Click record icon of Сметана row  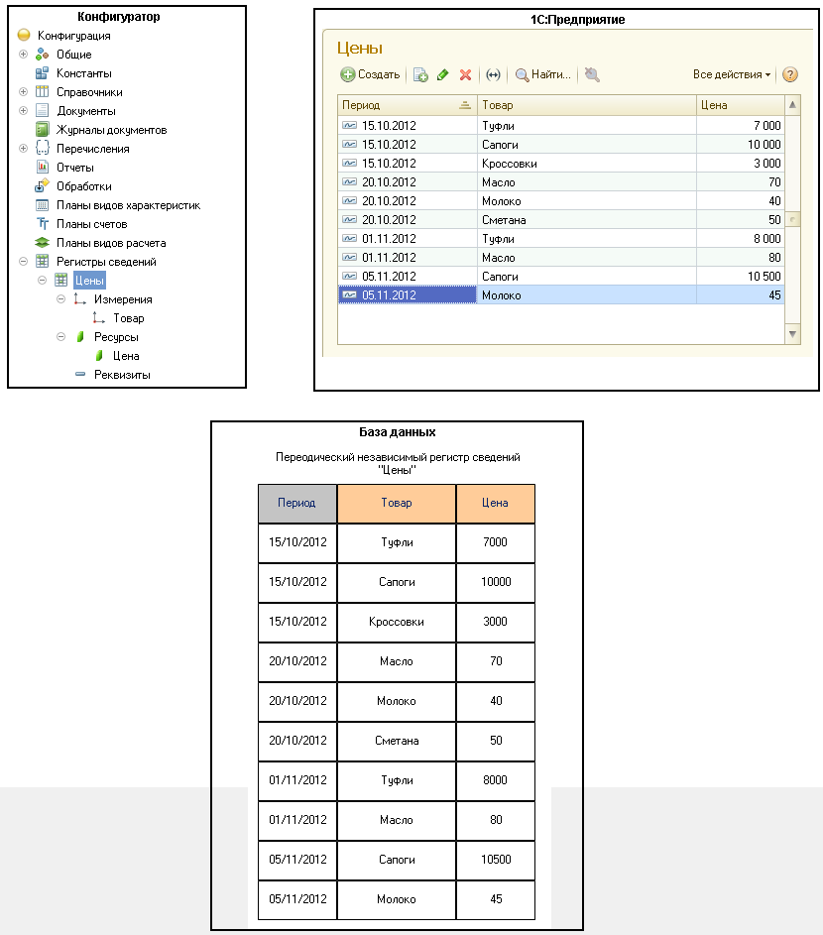(x=349, y=219)
